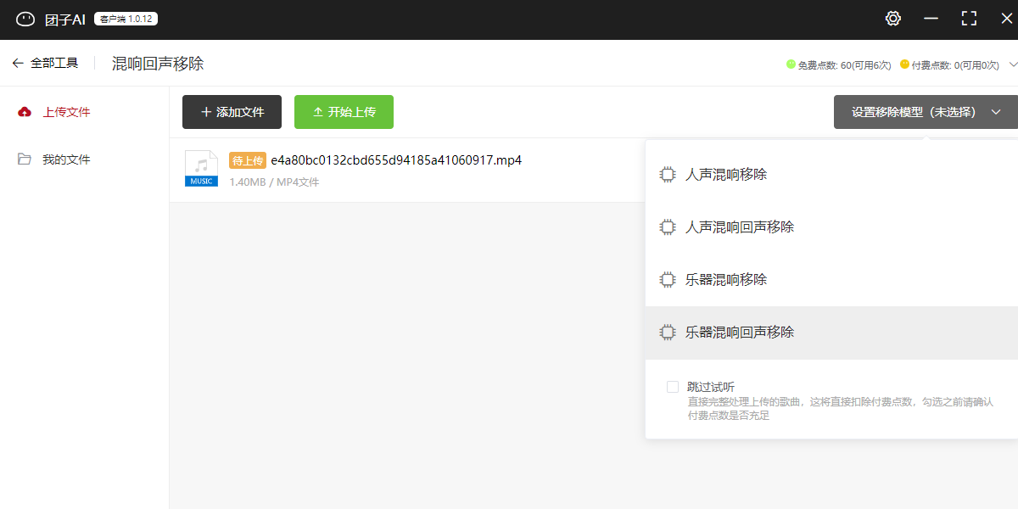
Task: Click the 付费点数: 0(可用0次) text
Action: pyautogui.click(x=955, y=64)
